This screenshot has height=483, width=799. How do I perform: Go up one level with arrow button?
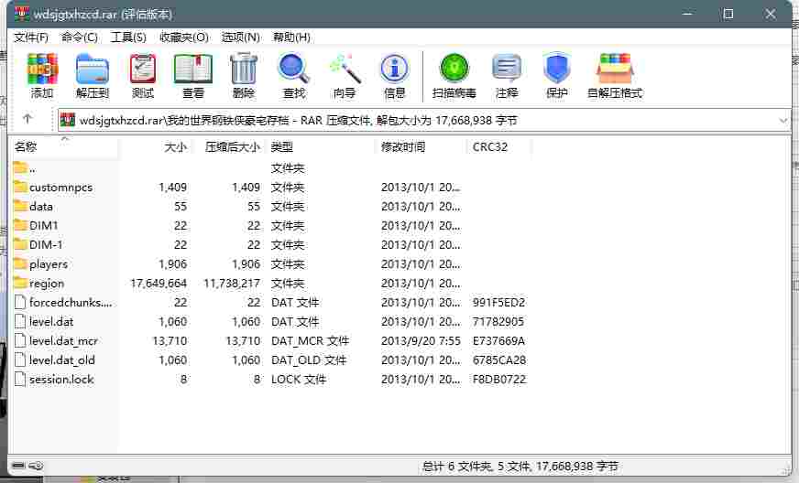tap(27, 119)
